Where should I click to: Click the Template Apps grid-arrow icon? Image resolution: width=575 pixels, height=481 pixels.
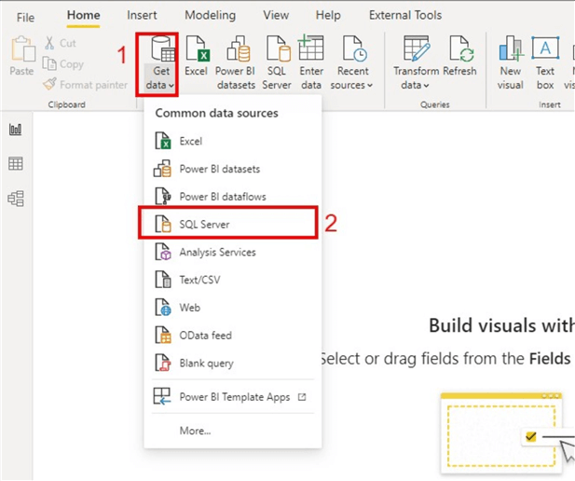[x=162, y=396]
